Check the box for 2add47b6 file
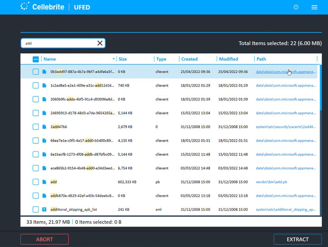This screenshot has height=247, width=328. click(36, 127)
